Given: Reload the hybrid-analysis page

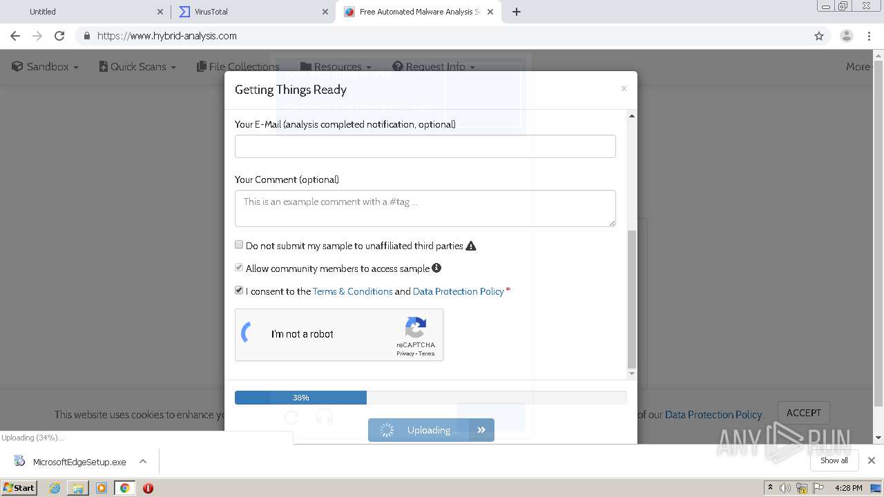Looking at the screenshot, I should point(59,36).
